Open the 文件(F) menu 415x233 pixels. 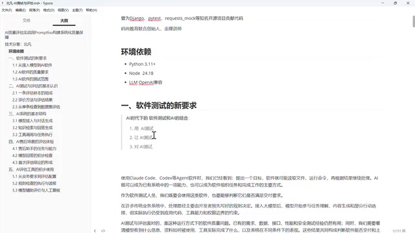[7, 10]
